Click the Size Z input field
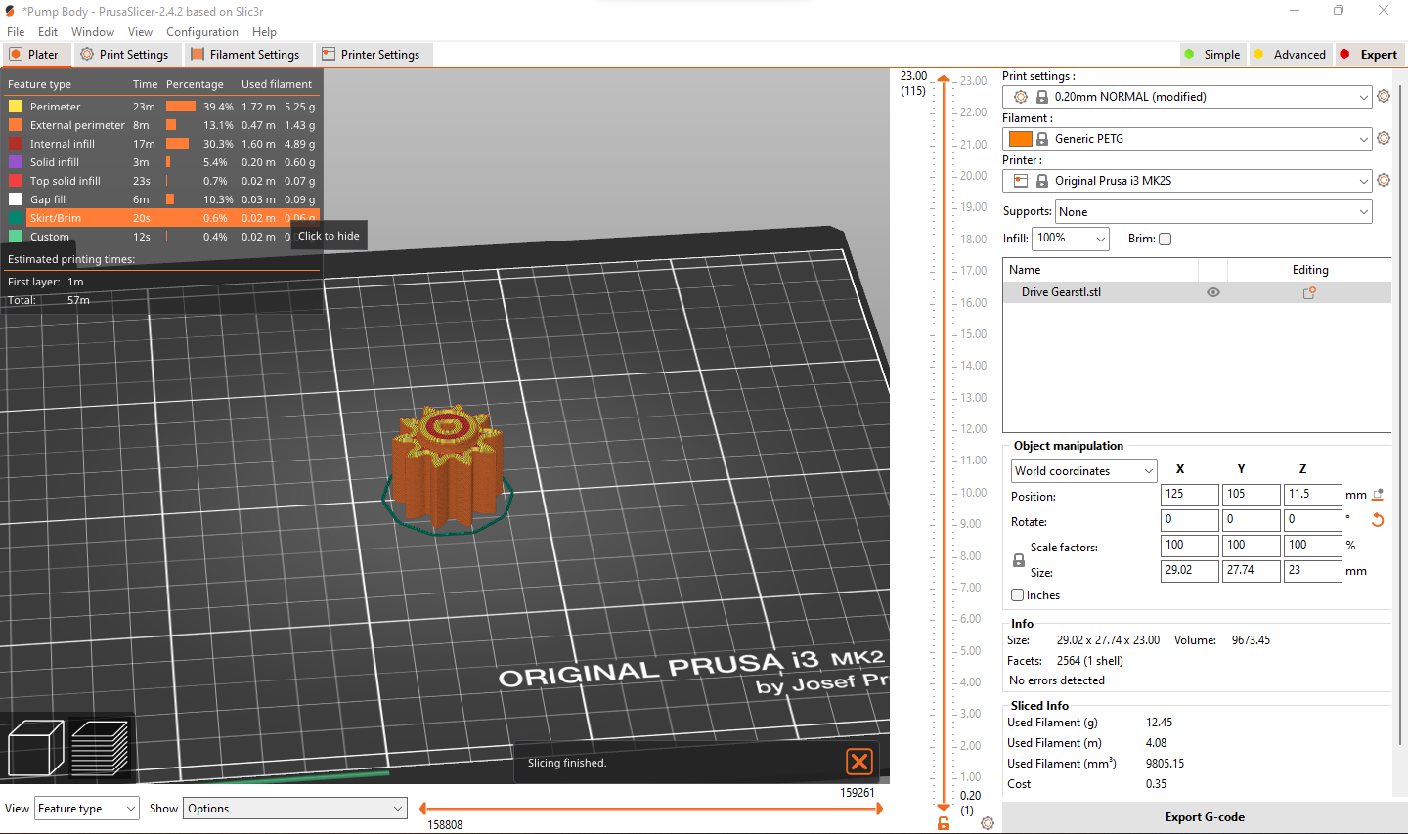The image size is (1408, 834). point(1312,571)
